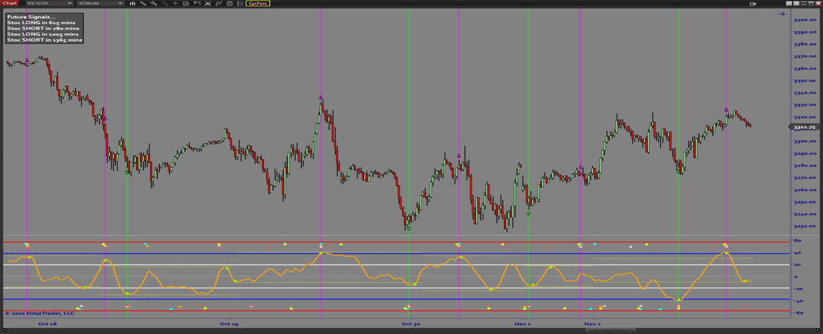Click the CycForc button
The width and height of the screenshot is (823, 334).
click(x=258, y=3)
